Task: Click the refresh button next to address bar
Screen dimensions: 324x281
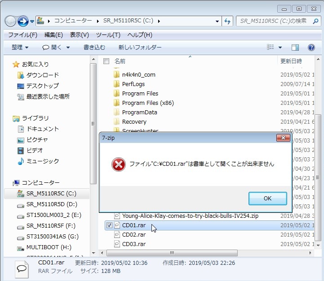Action: [x=227, y=21]
